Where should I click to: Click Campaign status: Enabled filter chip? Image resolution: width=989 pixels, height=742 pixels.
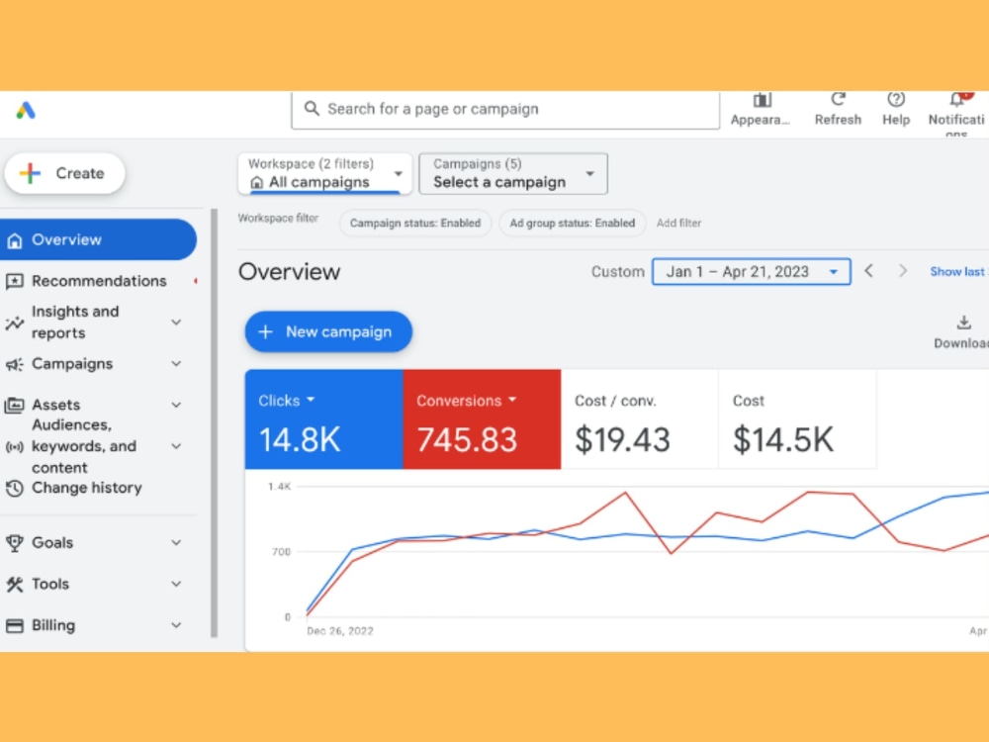[415, 223]
